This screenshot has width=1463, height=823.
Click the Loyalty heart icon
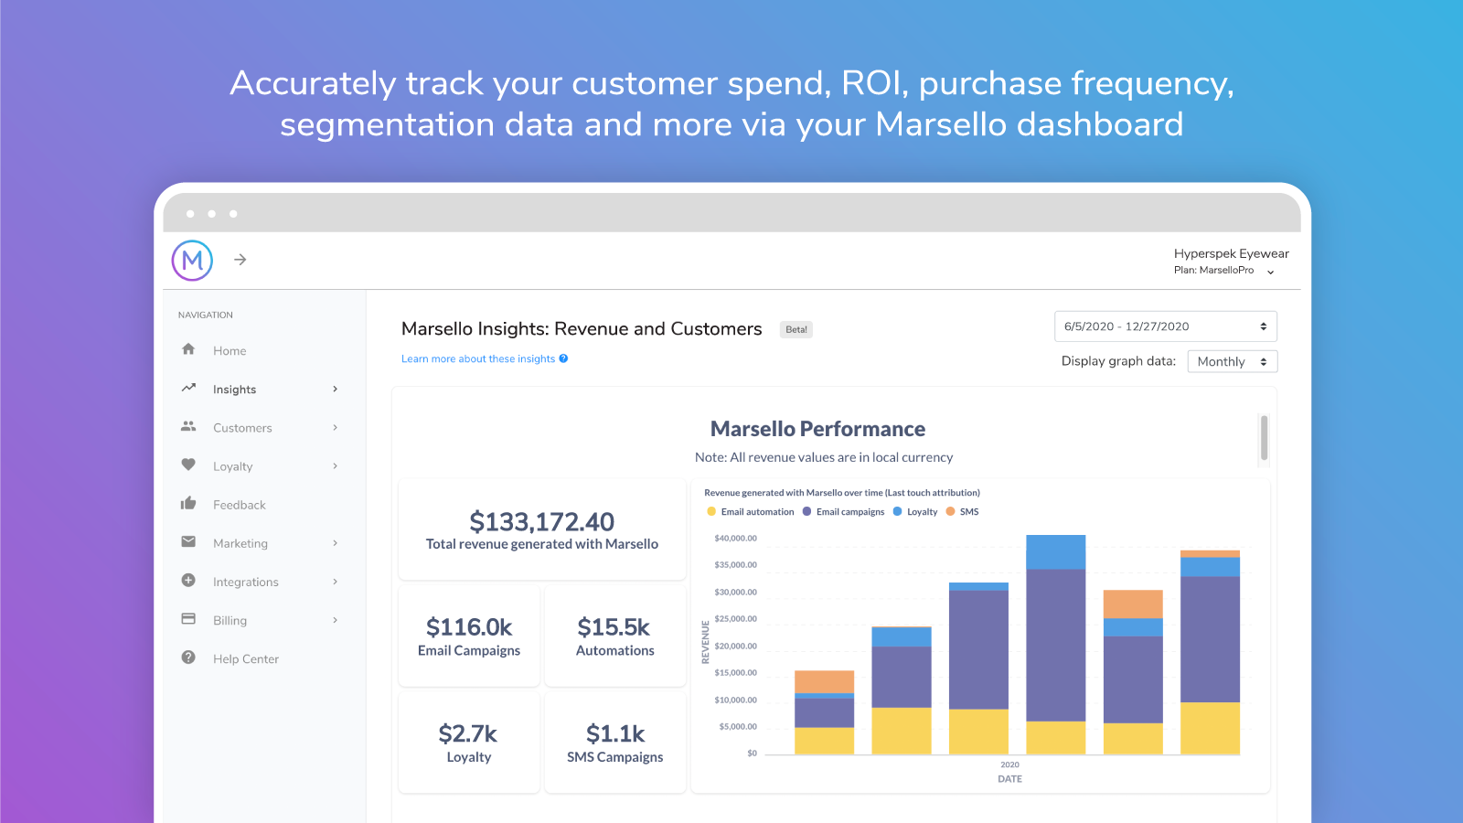point(188,465)
